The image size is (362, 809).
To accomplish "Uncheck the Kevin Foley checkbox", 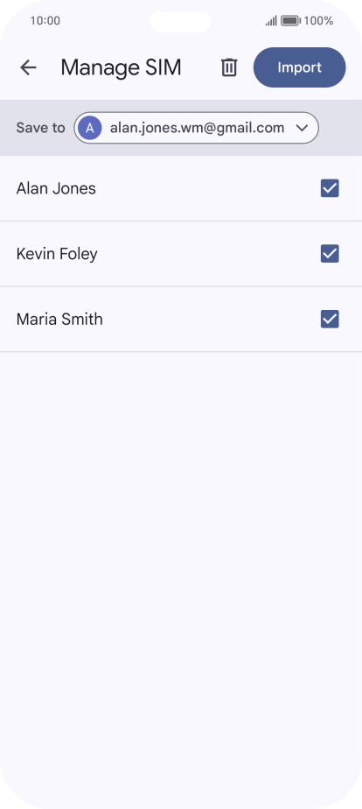I will pos(330,254).
